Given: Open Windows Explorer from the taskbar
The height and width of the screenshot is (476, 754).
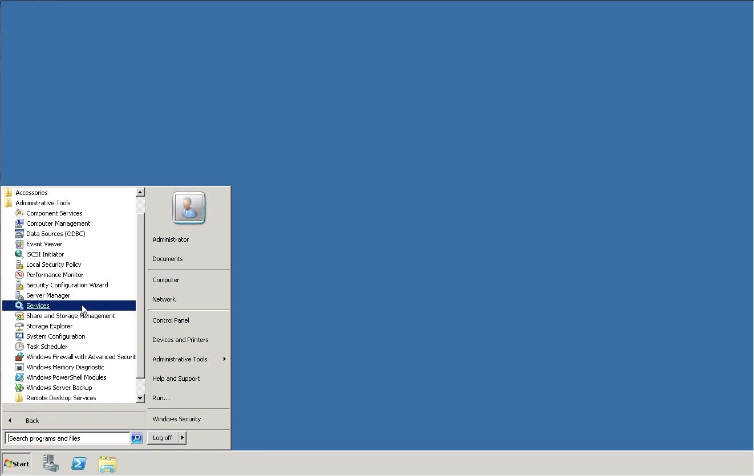Looking at the screenshot, I should pos(107,463).
